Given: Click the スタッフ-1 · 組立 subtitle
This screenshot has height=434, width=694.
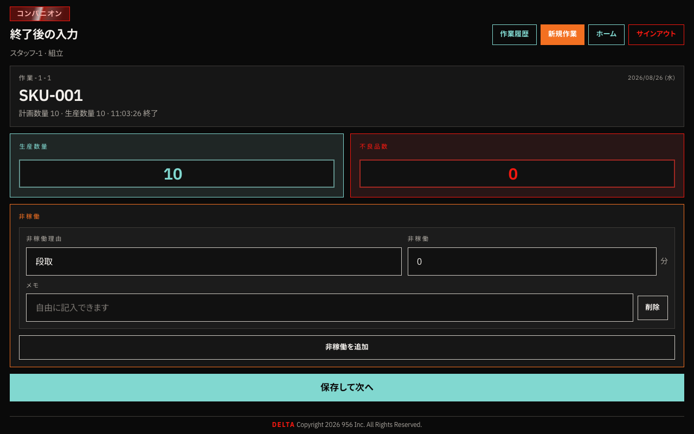Looking at the screenshot, I should (36, 53).
